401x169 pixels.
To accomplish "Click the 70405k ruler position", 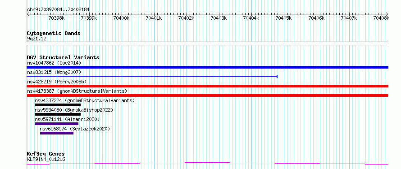I will pyautogui.click(x=283, y=18).
